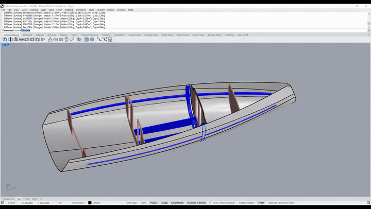The width and height of the screenshot is (371, 209).
Task: Click the cylinder tank icon in piping toolbar
Action: [66, 40]
